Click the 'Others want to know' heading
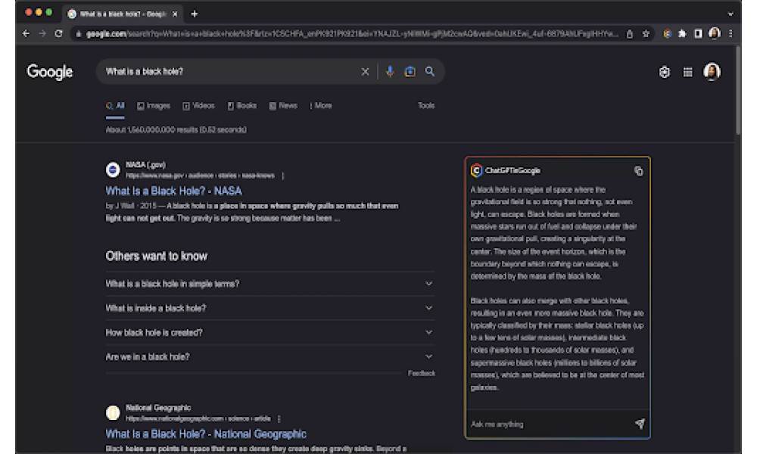The image size is (757, 454). coord(157,257)
